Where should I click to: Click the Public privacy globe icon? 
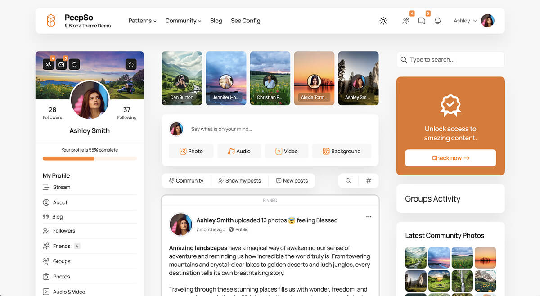231,229
